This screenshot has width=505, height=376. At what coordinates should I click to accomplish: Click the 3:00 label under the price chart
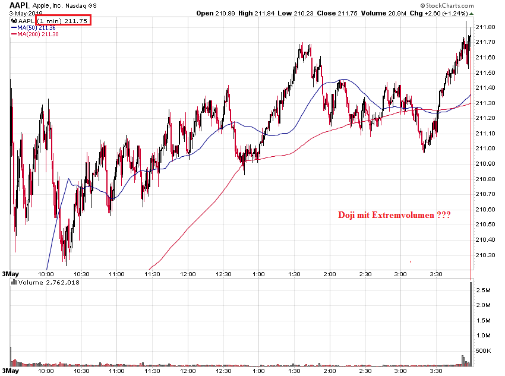400,274
